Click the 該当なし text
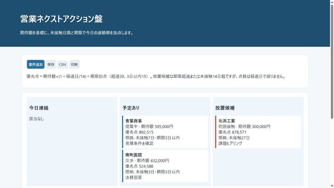This screenshot has width=334, height=188. coord(37,119)
